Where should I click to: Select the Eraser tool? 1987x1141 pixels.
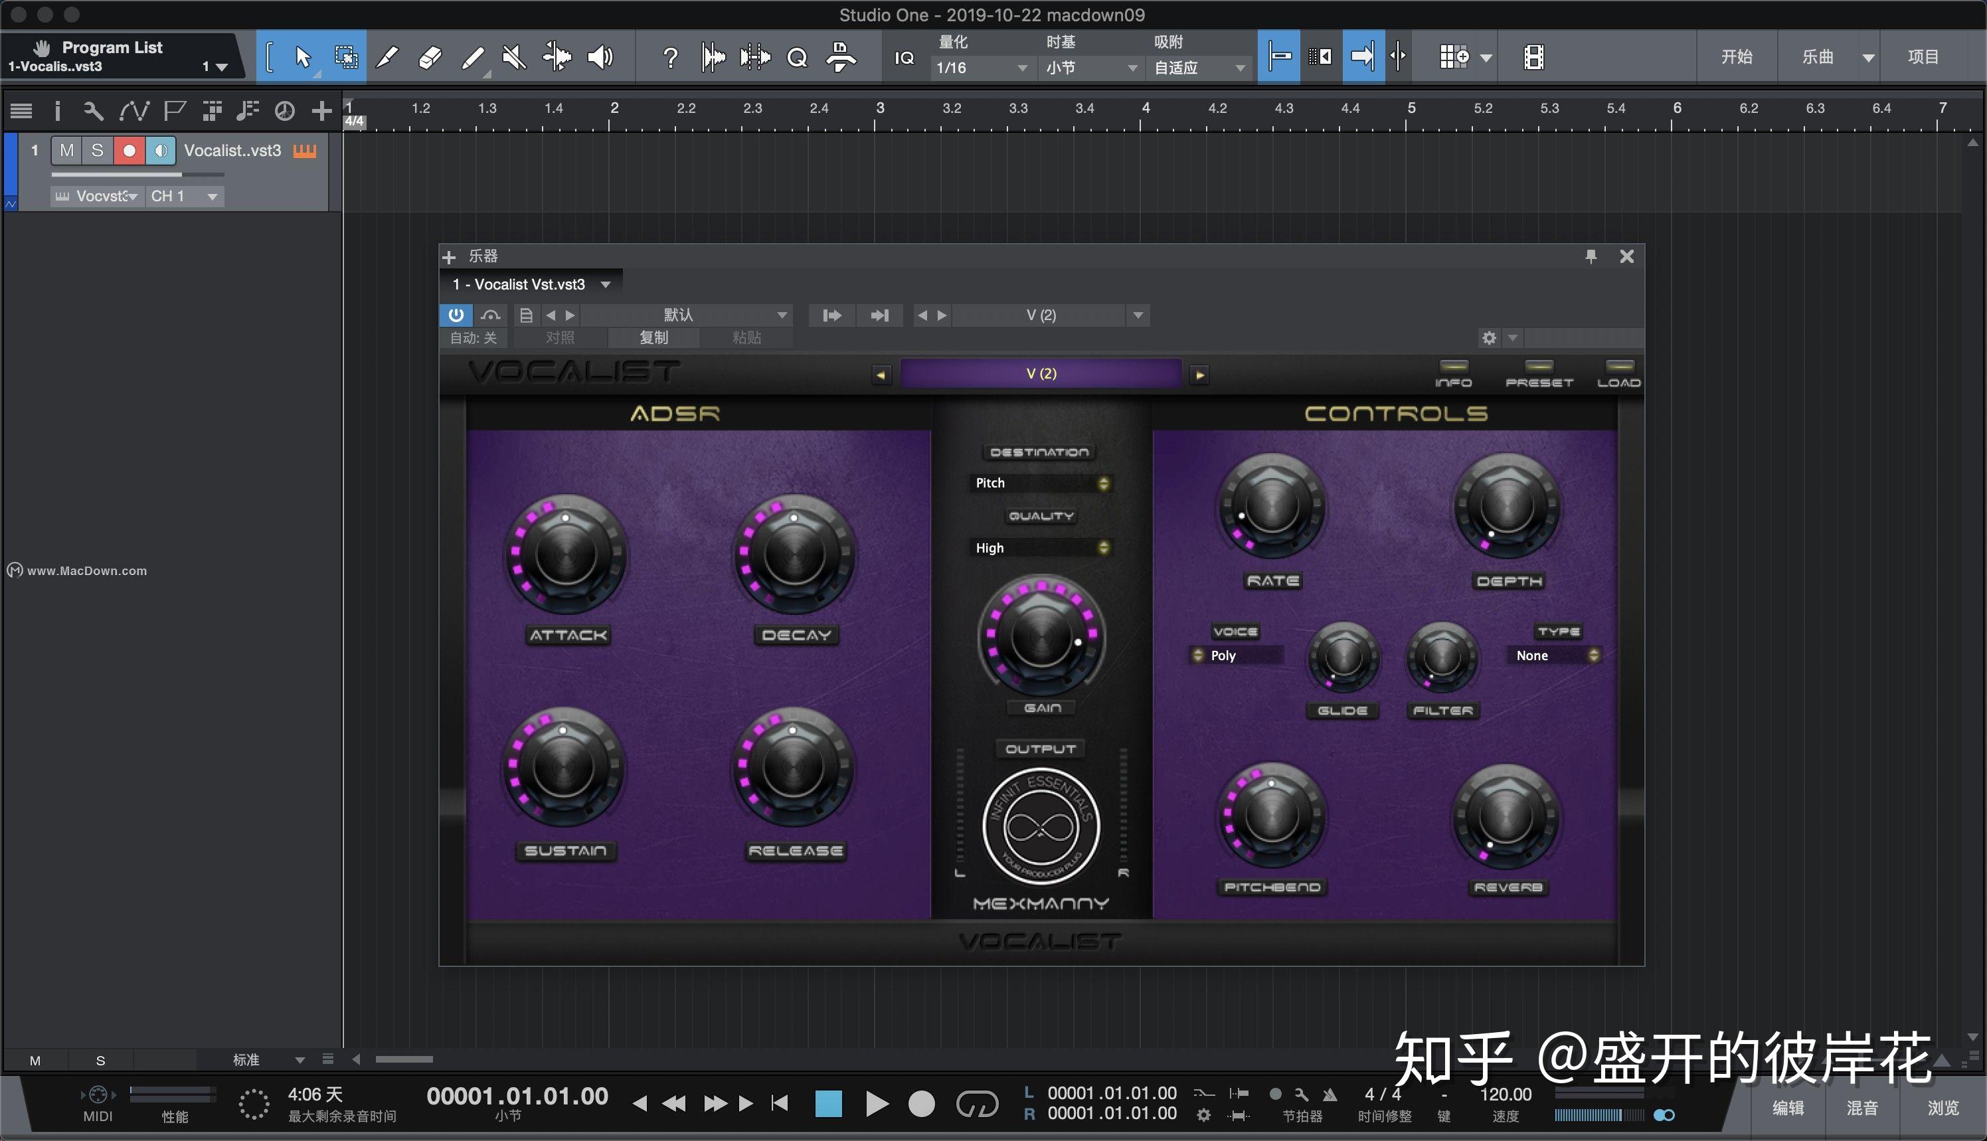click(x=430, y=56)
